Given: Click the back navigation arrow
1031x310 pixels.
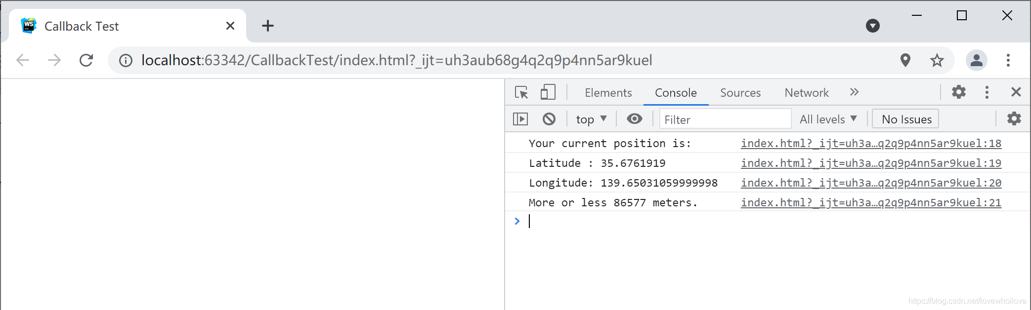Looking at the screenshot, I should pos(23,60).
